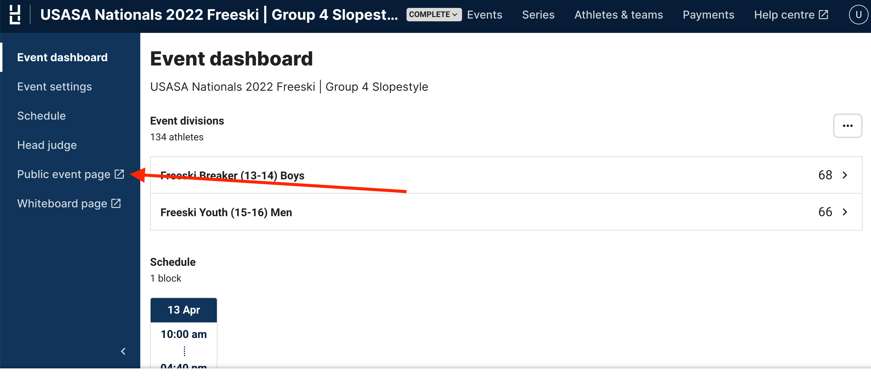The height and width of the screenshot is (383, 871).
Task: Expand Freeski Breaker (13-14) Boys chevron
Action: [844, 175]
